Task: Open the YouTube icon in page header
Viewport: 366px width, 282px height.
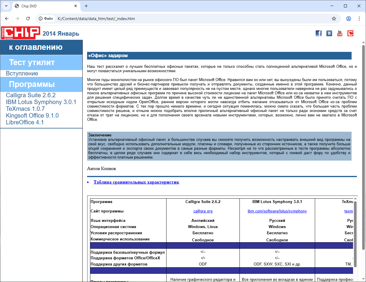Action: [x=340, y=33]
